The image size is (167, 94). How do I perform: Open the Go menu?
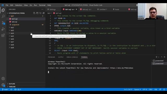point(31,5)
